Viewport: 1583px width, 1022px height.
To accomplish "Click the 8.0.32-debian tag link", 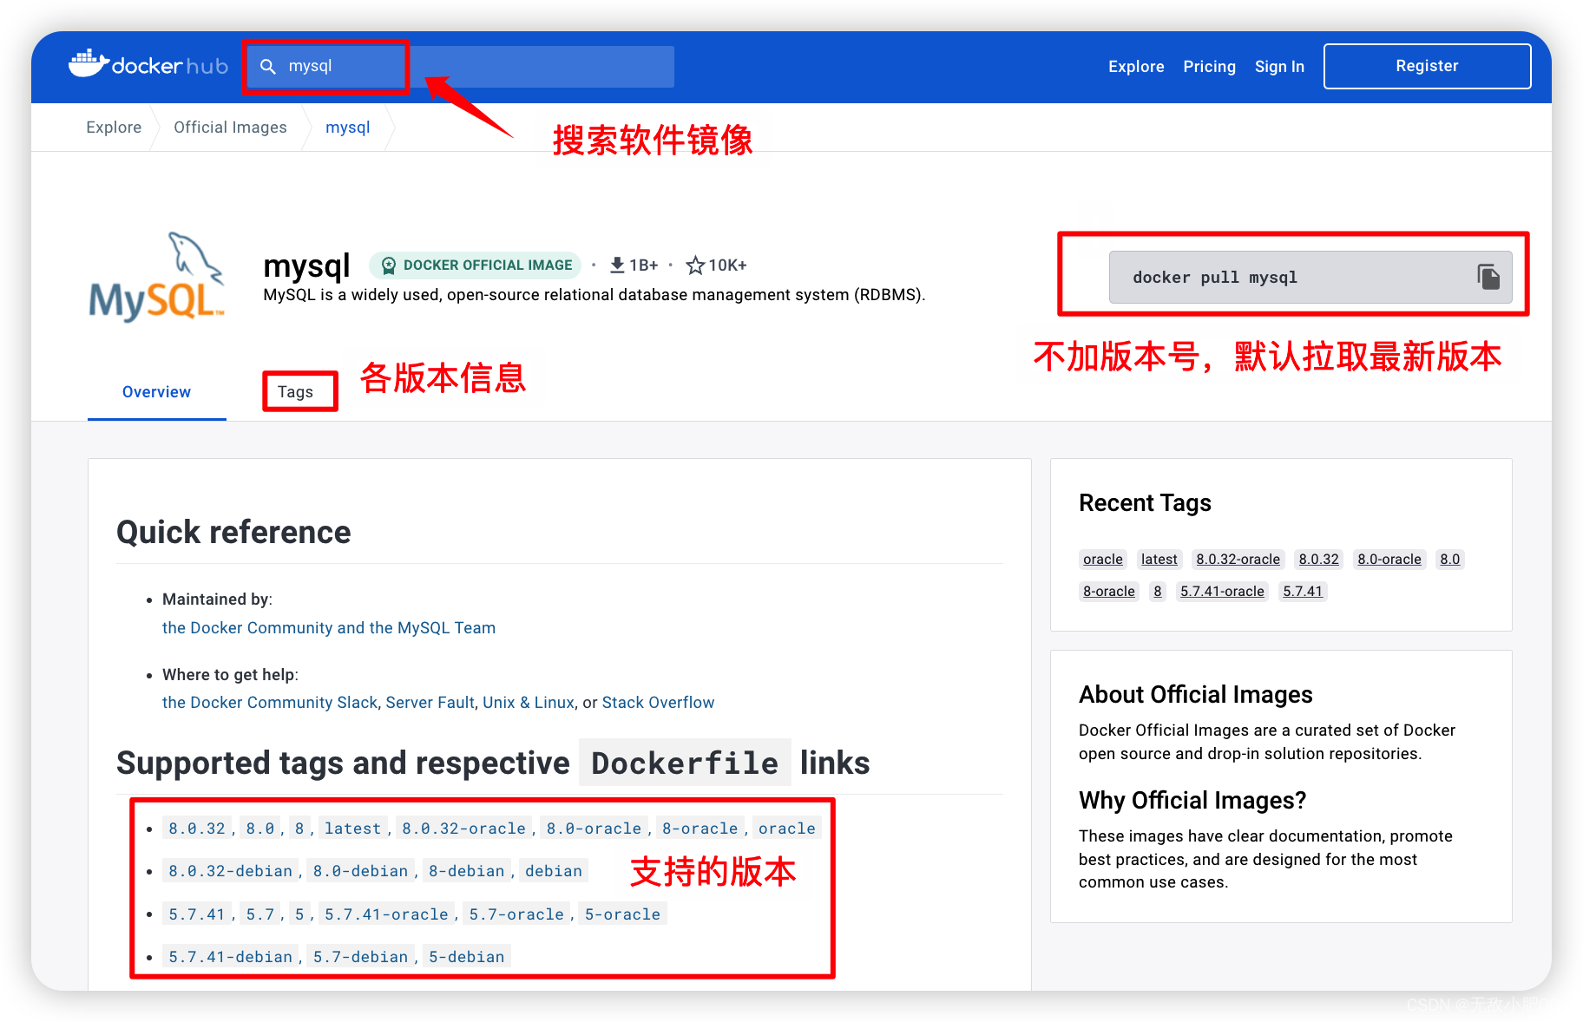I will (x=230, y=871).
